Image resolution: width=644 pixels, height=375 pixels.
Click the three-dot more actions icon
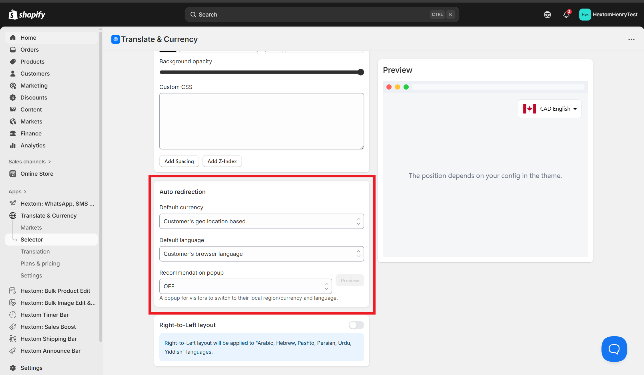[631, 39]
